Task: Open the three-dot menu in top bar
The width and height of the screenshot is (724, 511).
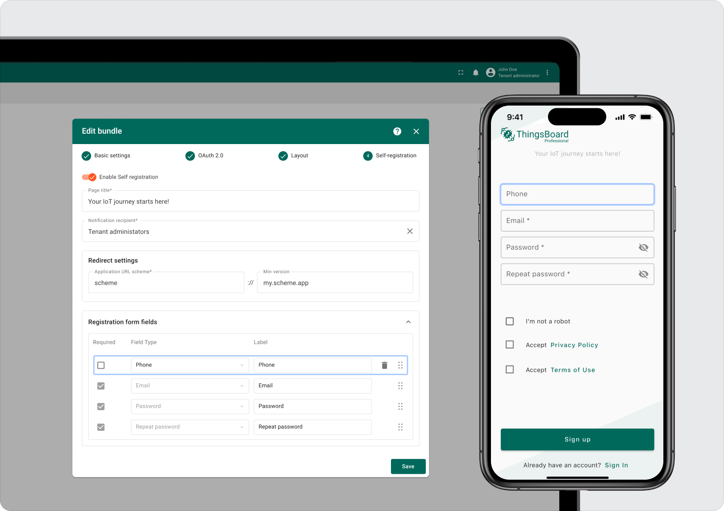Action: click(x=547, y=72)
